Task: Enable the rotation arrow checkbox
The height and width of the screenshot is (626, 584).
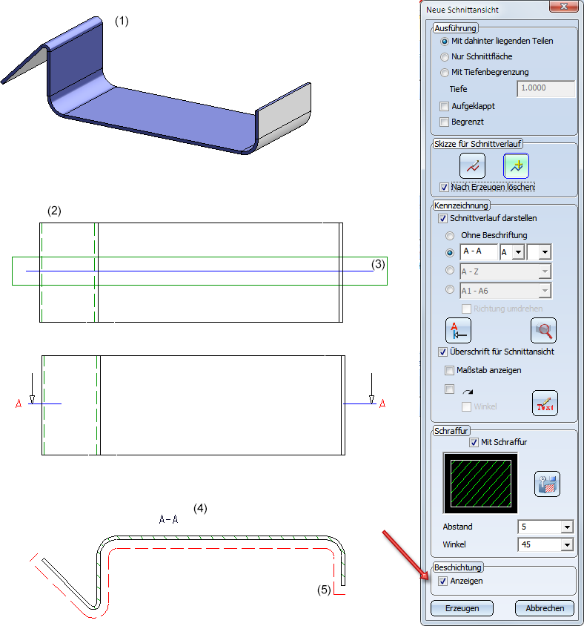Action: tap(450, 389)
